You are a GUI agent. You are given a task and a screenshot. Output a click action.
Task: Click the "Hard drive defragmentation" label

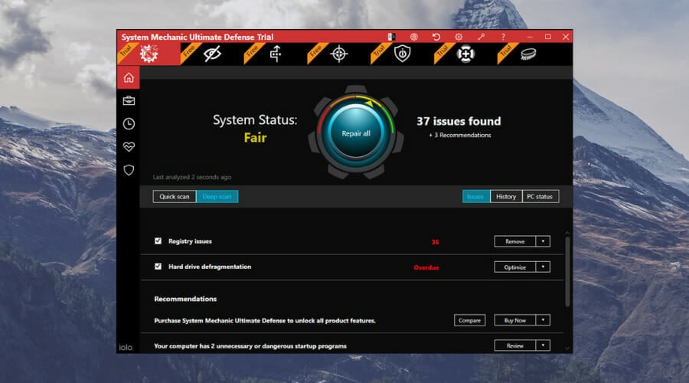pyautogui.click(x=210, y=267)
